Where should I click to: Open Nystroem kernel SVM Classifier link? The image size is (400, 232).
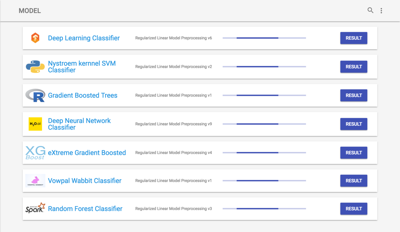(x=82, y=67)
